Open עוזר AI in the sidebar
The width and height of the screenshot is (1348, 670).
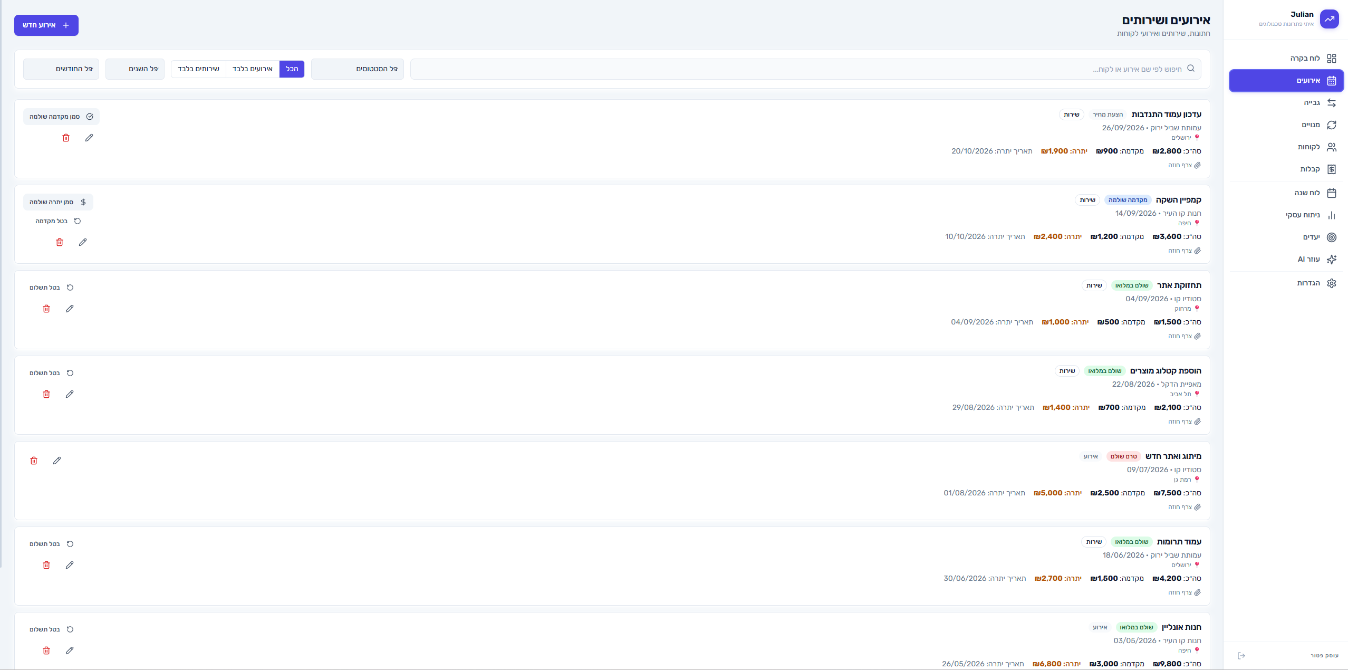[1286, 259]
